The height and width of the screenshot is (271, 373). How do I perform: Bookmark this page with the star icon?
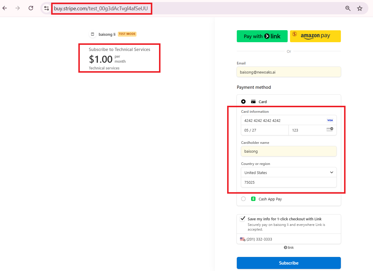[360, 8]
